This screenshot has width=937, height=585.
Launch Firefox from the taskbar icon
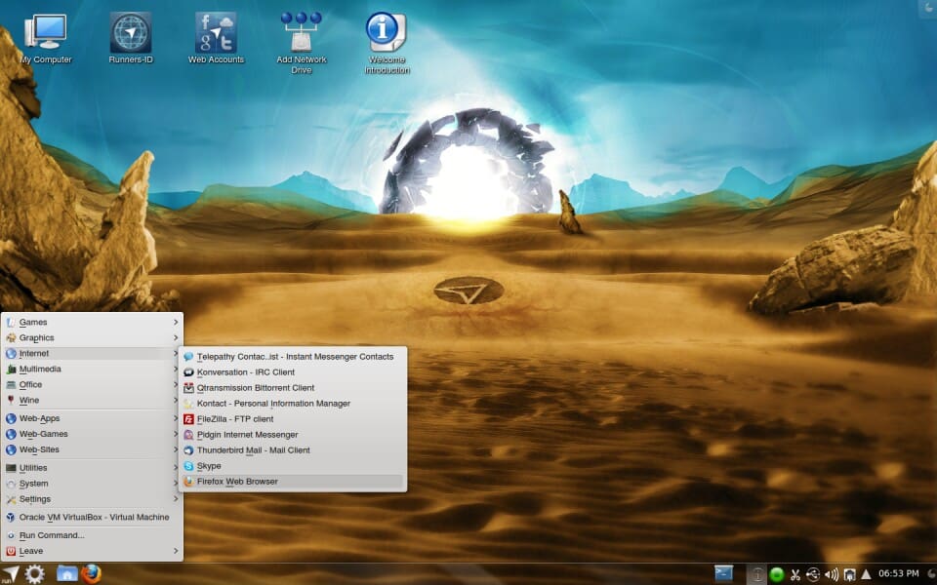[91, 573]
